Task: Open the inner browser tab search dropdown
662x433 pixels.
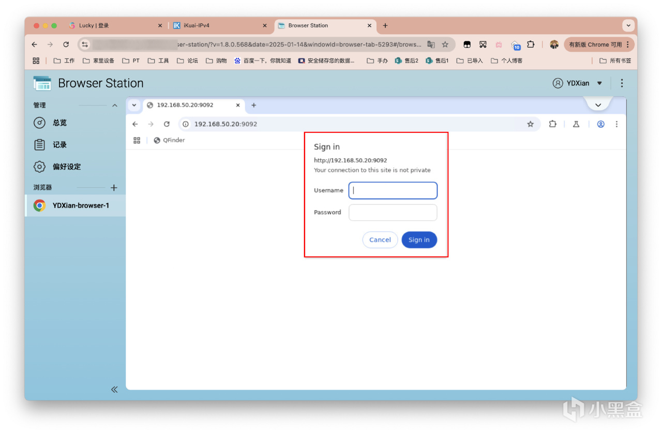Action: pos(134,105)
